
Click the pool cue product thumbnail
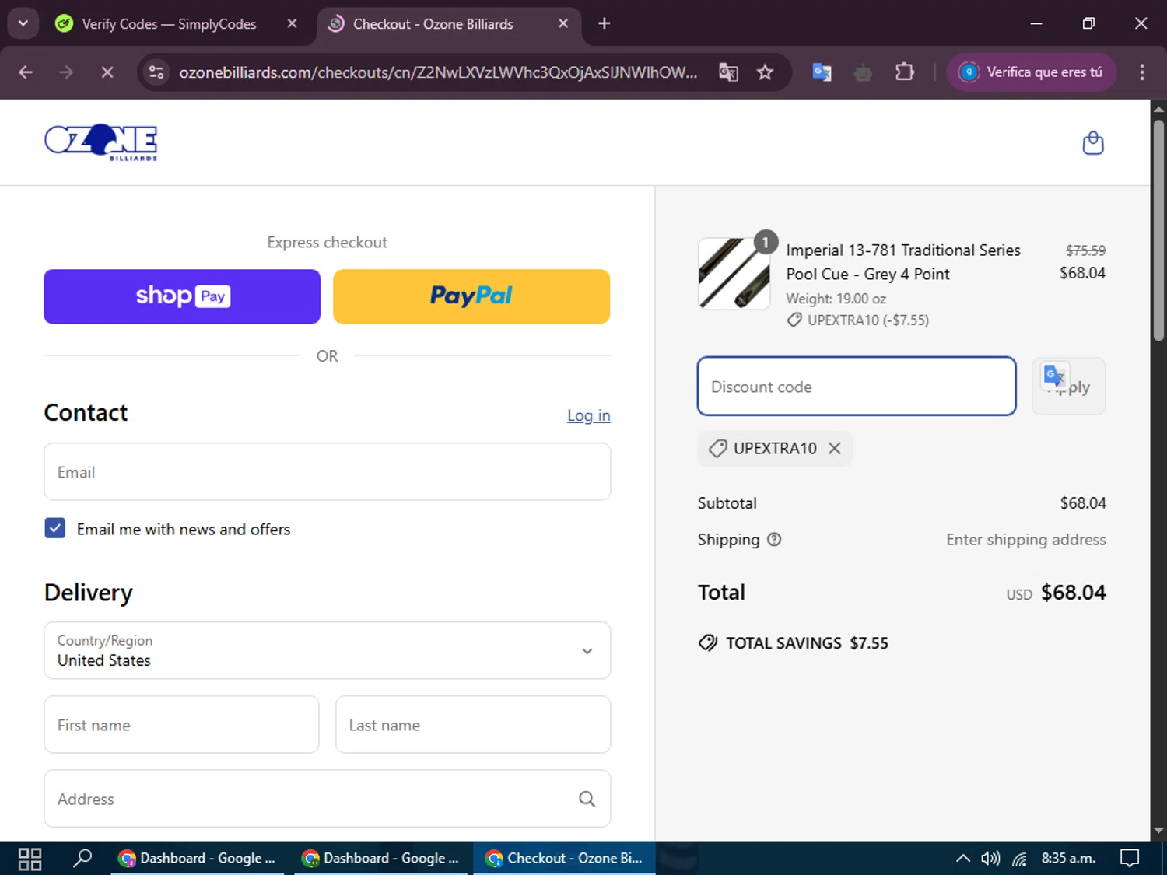coord(734,274)
